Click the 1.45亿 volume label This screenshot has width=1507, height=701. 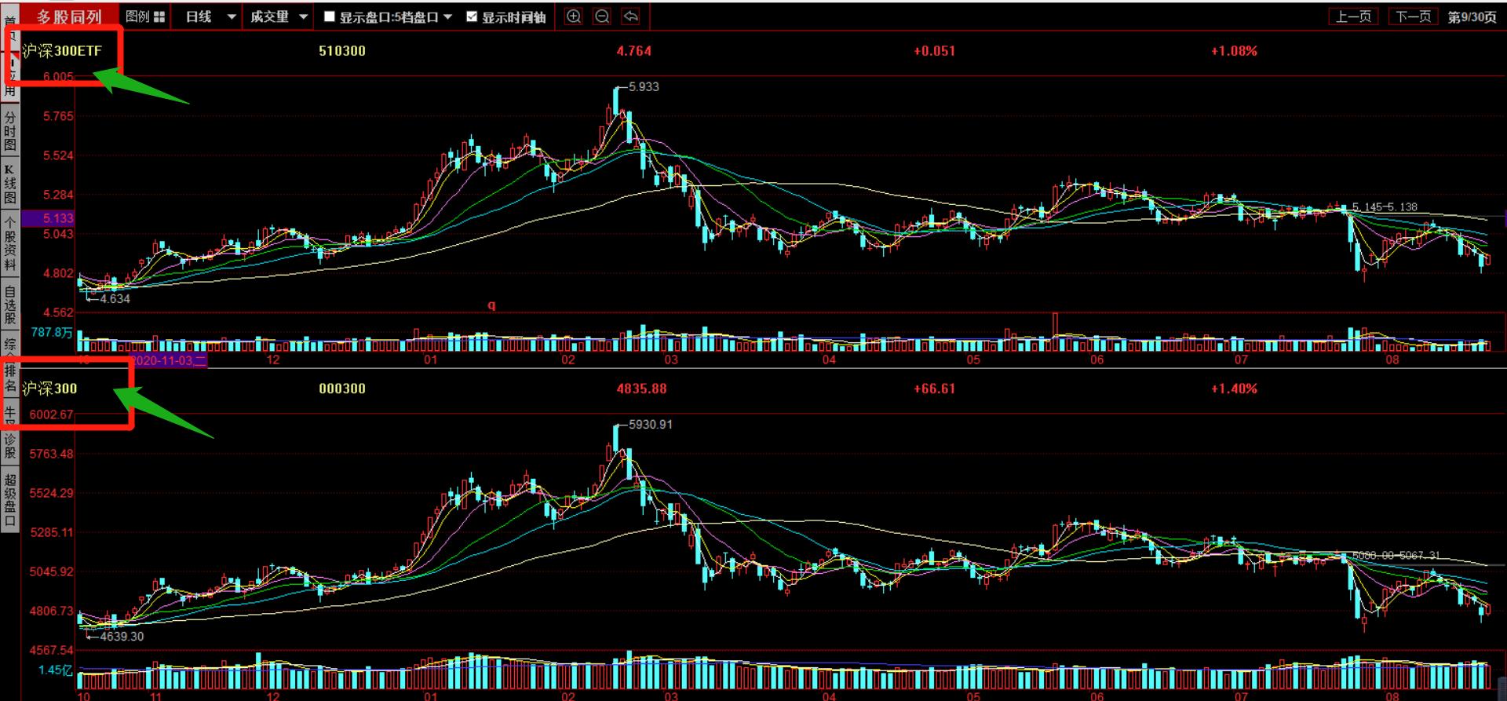55,670
